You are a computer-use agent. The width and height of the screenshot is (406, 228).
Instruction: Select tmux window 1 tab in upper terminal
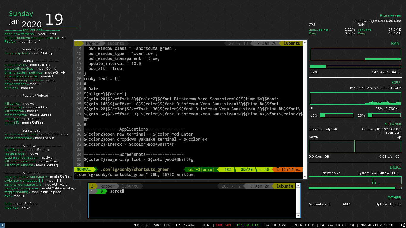tap(78, 43)
